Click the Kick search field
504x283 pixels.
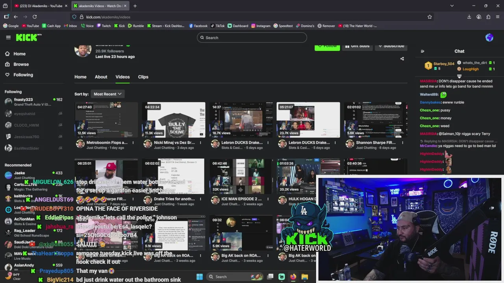coord(252,38)
